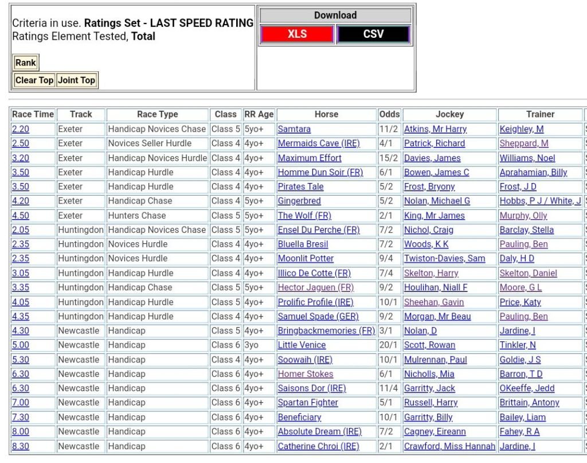Select the Clear Top filter

coord(34,80)
